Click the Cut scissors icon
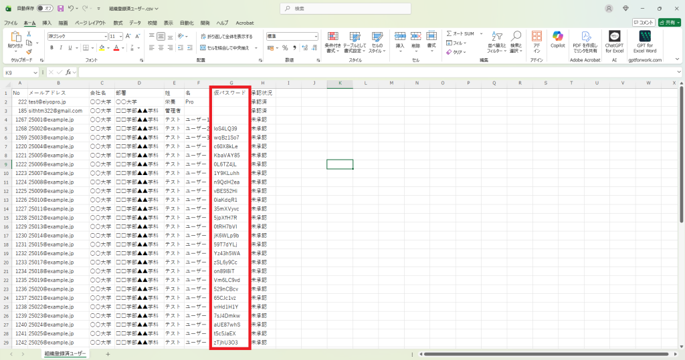The height and width of the screenshot is (360, 685). pos(29,33)
